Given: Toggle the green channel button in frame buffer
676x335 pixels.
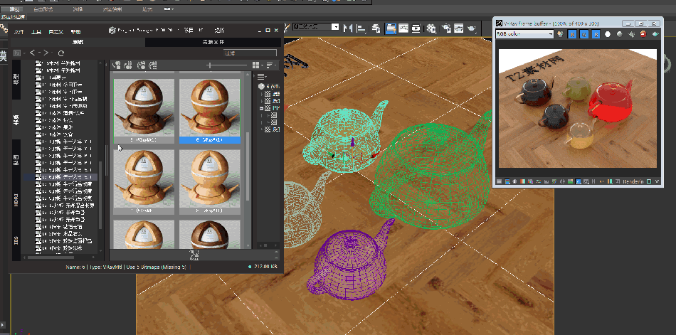Looking at the screenshot, I should pos(583,34).
